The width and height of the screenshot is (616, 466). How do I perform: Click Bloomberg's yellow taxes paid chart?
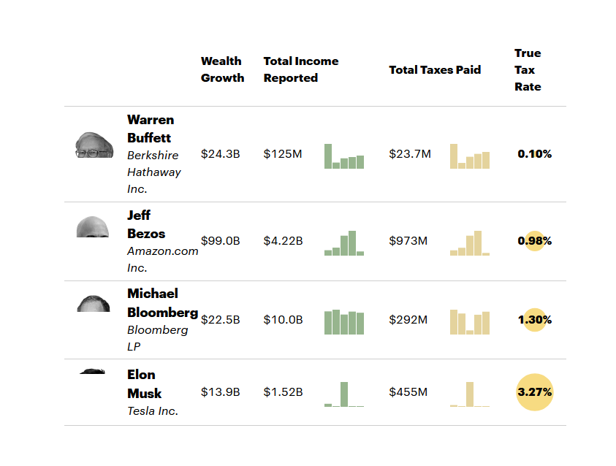point(470,322)
